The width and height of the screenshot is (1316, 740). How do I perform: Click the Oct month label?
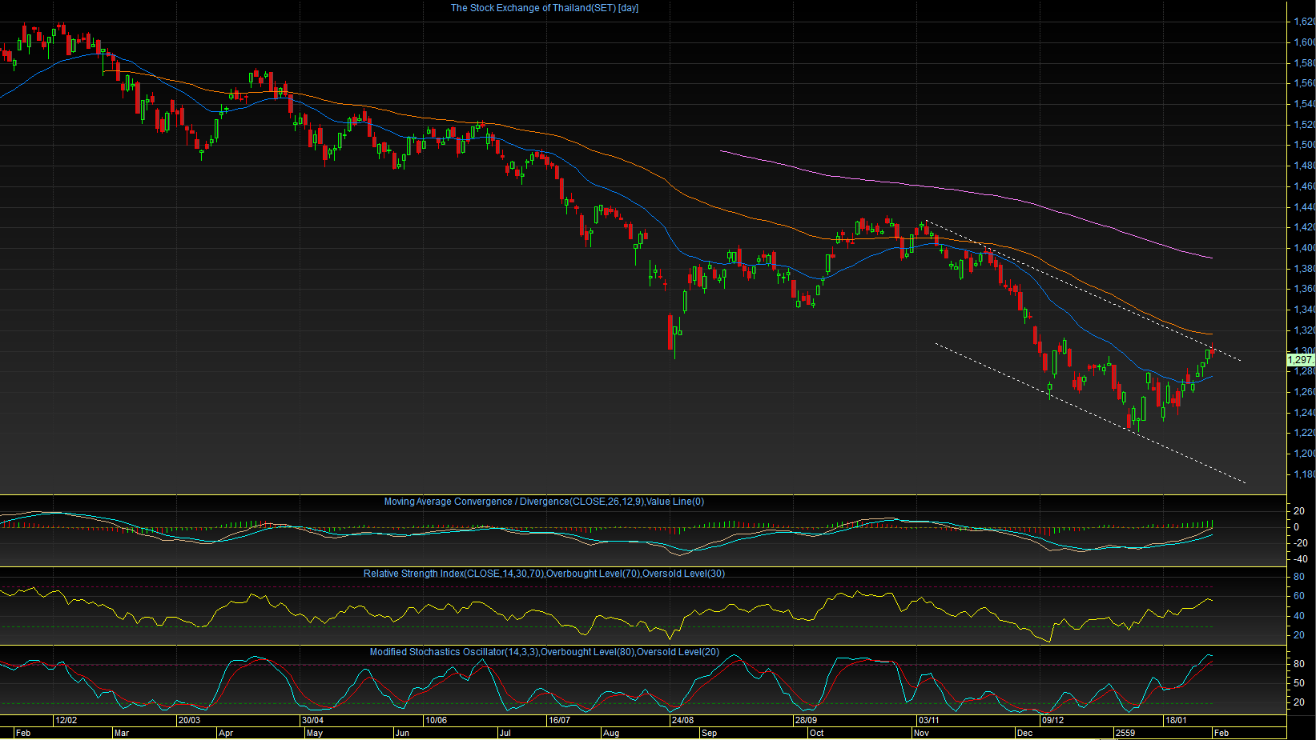pyautogui.click(x=816, y=733)
